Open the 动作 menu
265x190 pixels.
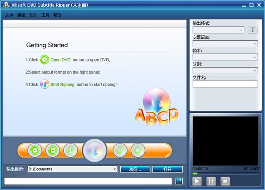pos(33,15)
